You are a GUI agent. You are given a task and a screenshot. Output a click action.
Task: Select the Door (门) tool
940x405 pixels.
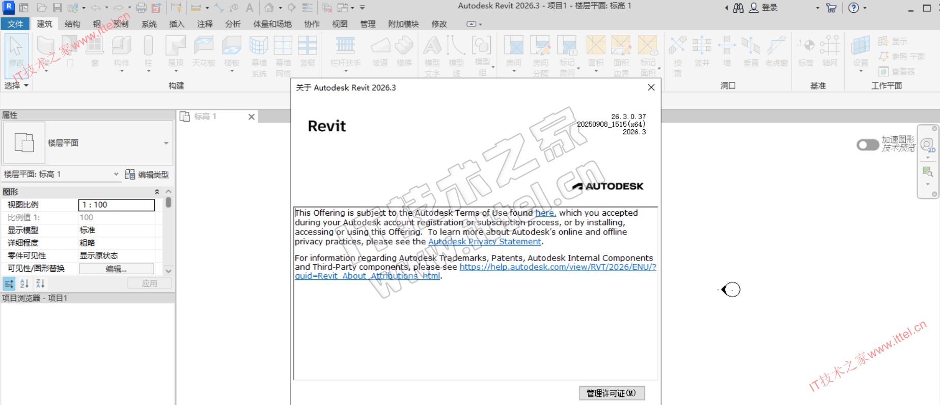70,52
